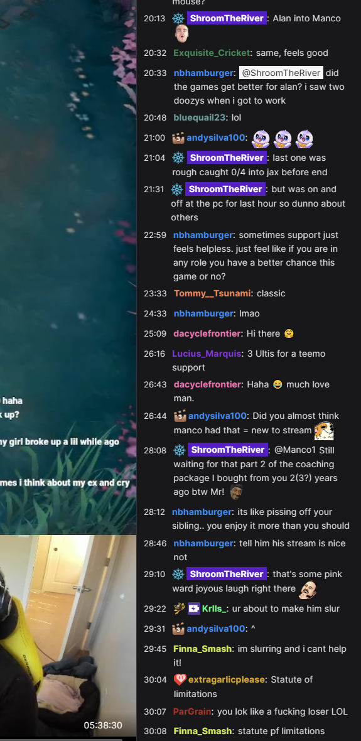Click the laughing face emote after 'laugh right there'
The image size is (361, 741).
[307, 589]
